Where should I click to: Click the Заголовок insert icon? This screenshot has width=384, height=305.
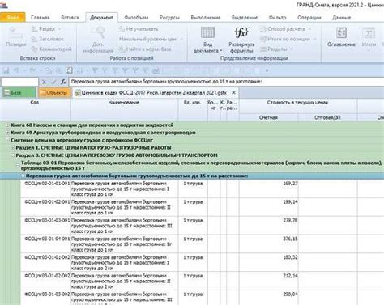(34, 39)
